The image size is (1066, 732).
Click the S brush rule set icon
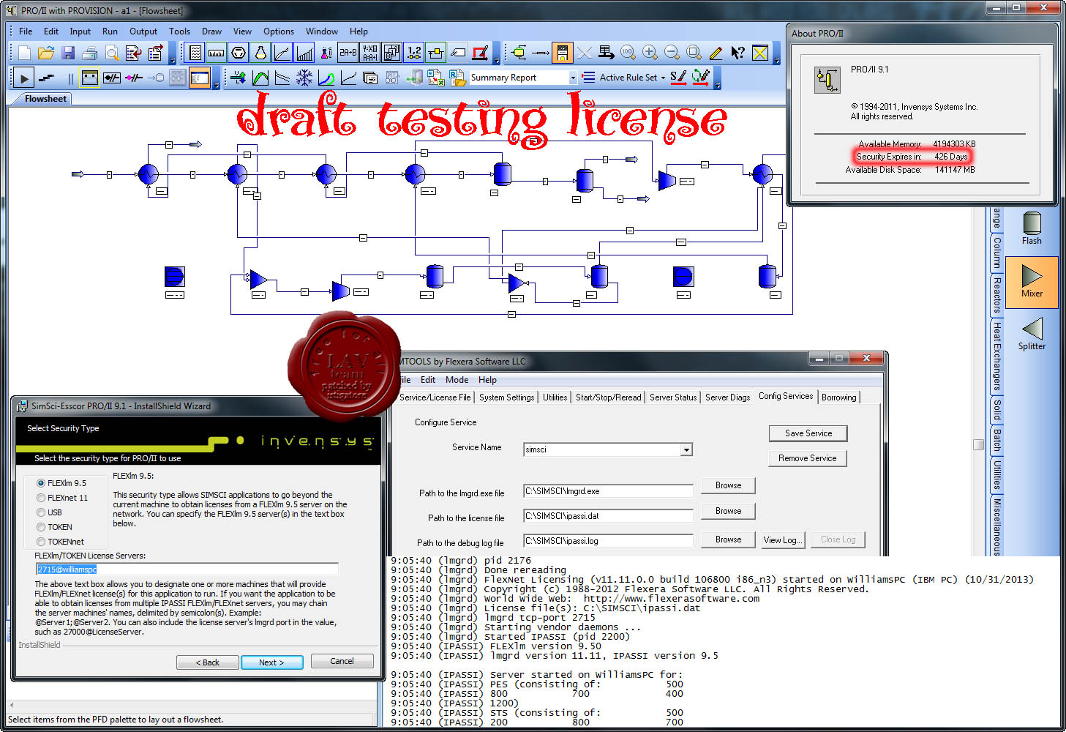678,77
